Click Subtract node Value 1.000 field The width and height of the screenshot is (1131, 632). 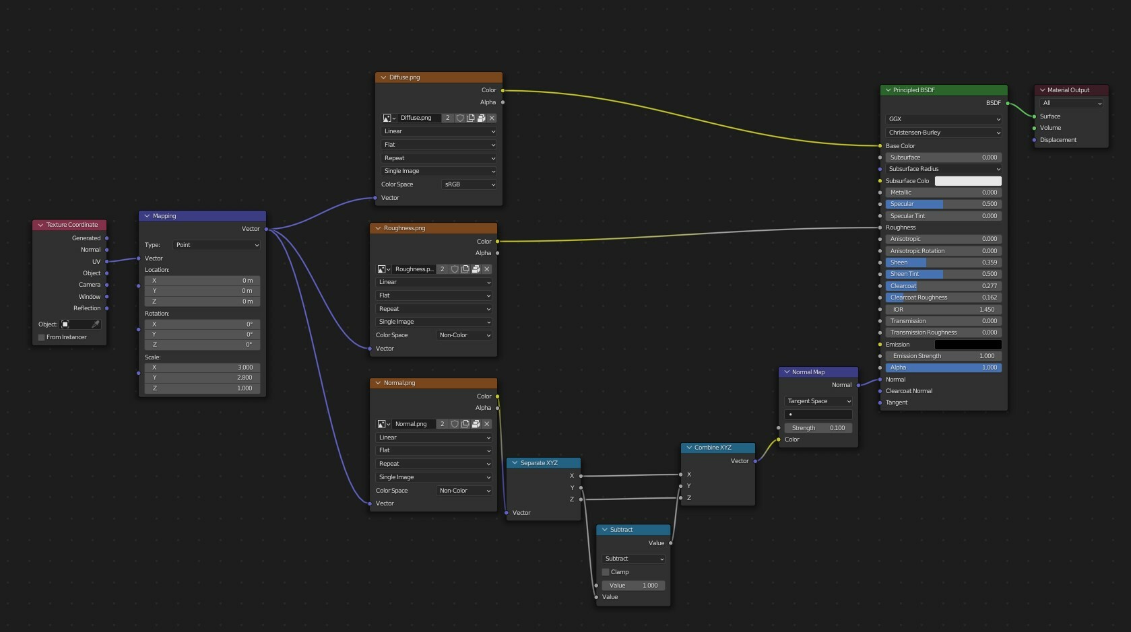click(634, 586)
